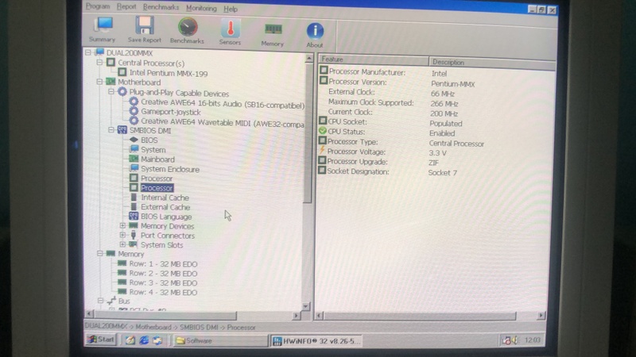The width and height of the screenshot is (636, 357).
Task: Open the Windows Start button
Action: tap(101, 340)
